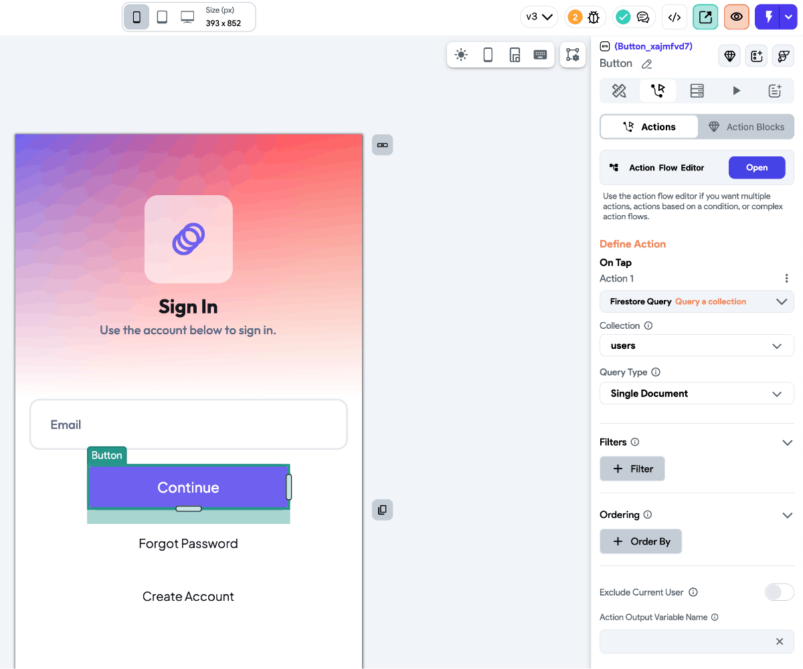Switch to the documentation notes tab
Screen dimensions: 803x669
pyautogui.click(x=775, y=91)
